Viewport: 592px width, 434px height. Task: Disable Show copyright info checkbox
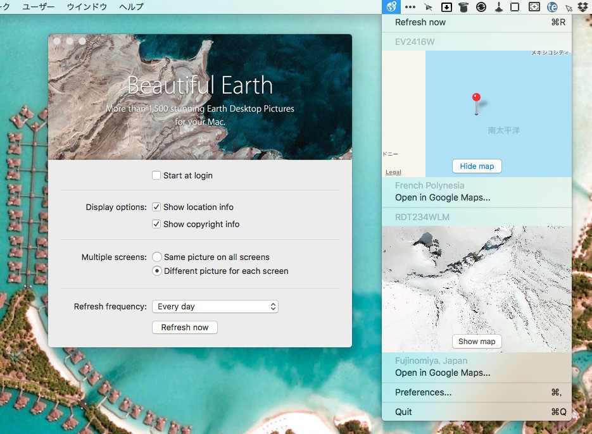[156, 224]
